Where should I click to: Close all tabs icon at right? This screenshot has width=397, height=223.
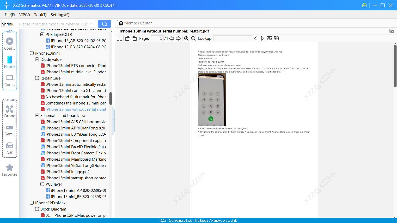tap(392, 31)
